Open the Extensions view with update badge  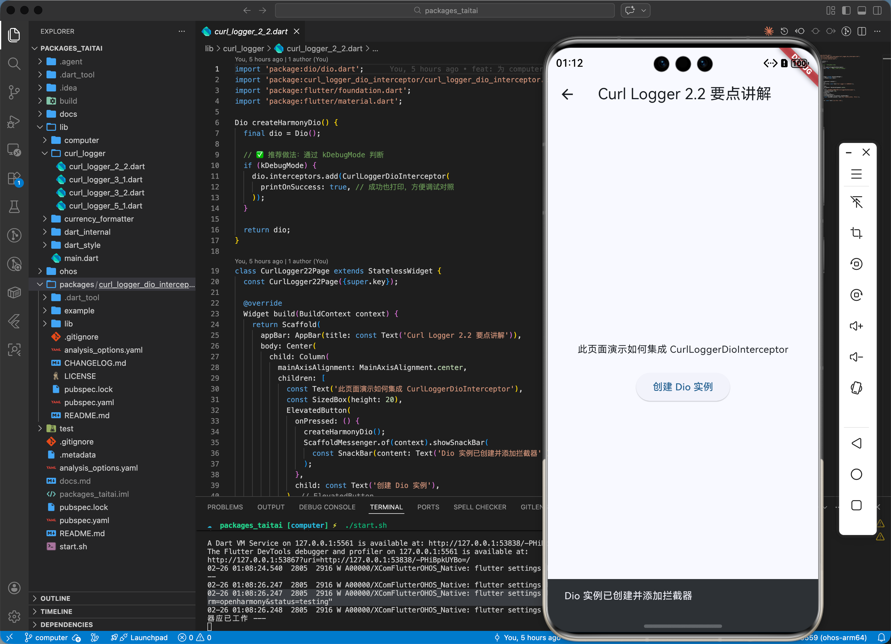pyautogui.click(x=14, y=179)
